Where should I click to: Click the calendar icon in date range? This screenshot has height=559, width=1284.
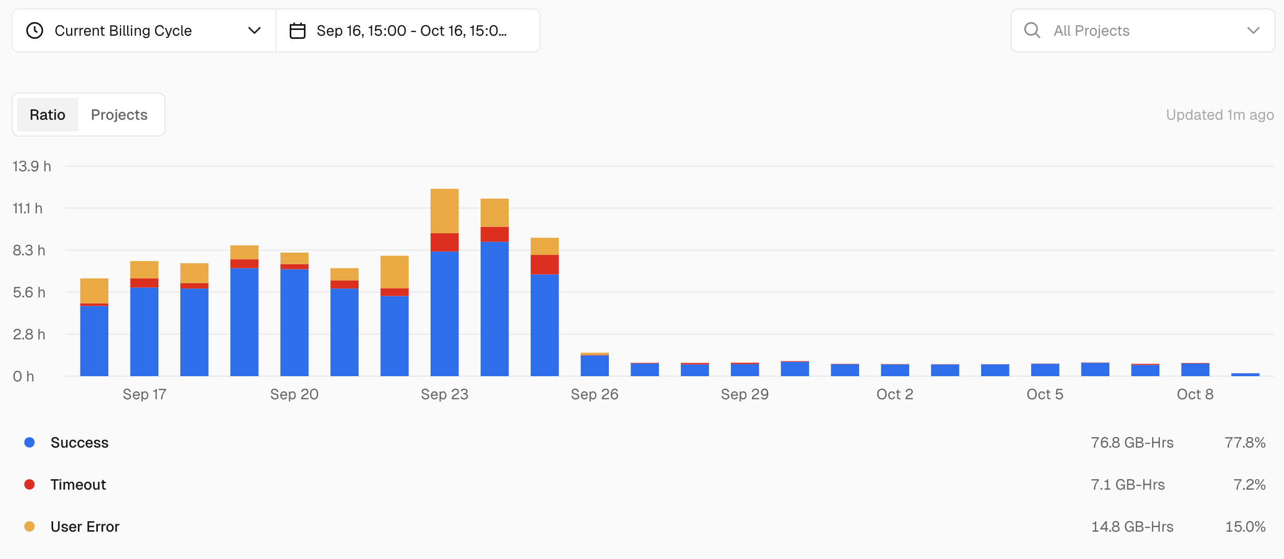[x=298, y=30]
